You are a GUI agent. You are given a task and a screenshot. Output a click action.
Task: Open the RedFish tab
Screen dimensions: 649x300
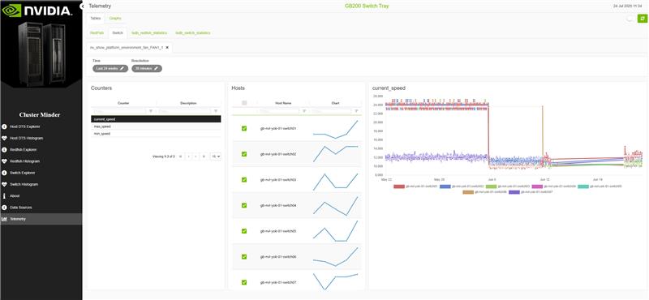(x=97, y=32)
